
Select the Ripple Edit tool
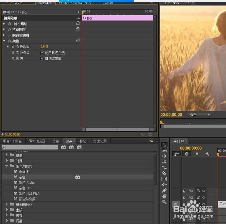pos(164,156)
